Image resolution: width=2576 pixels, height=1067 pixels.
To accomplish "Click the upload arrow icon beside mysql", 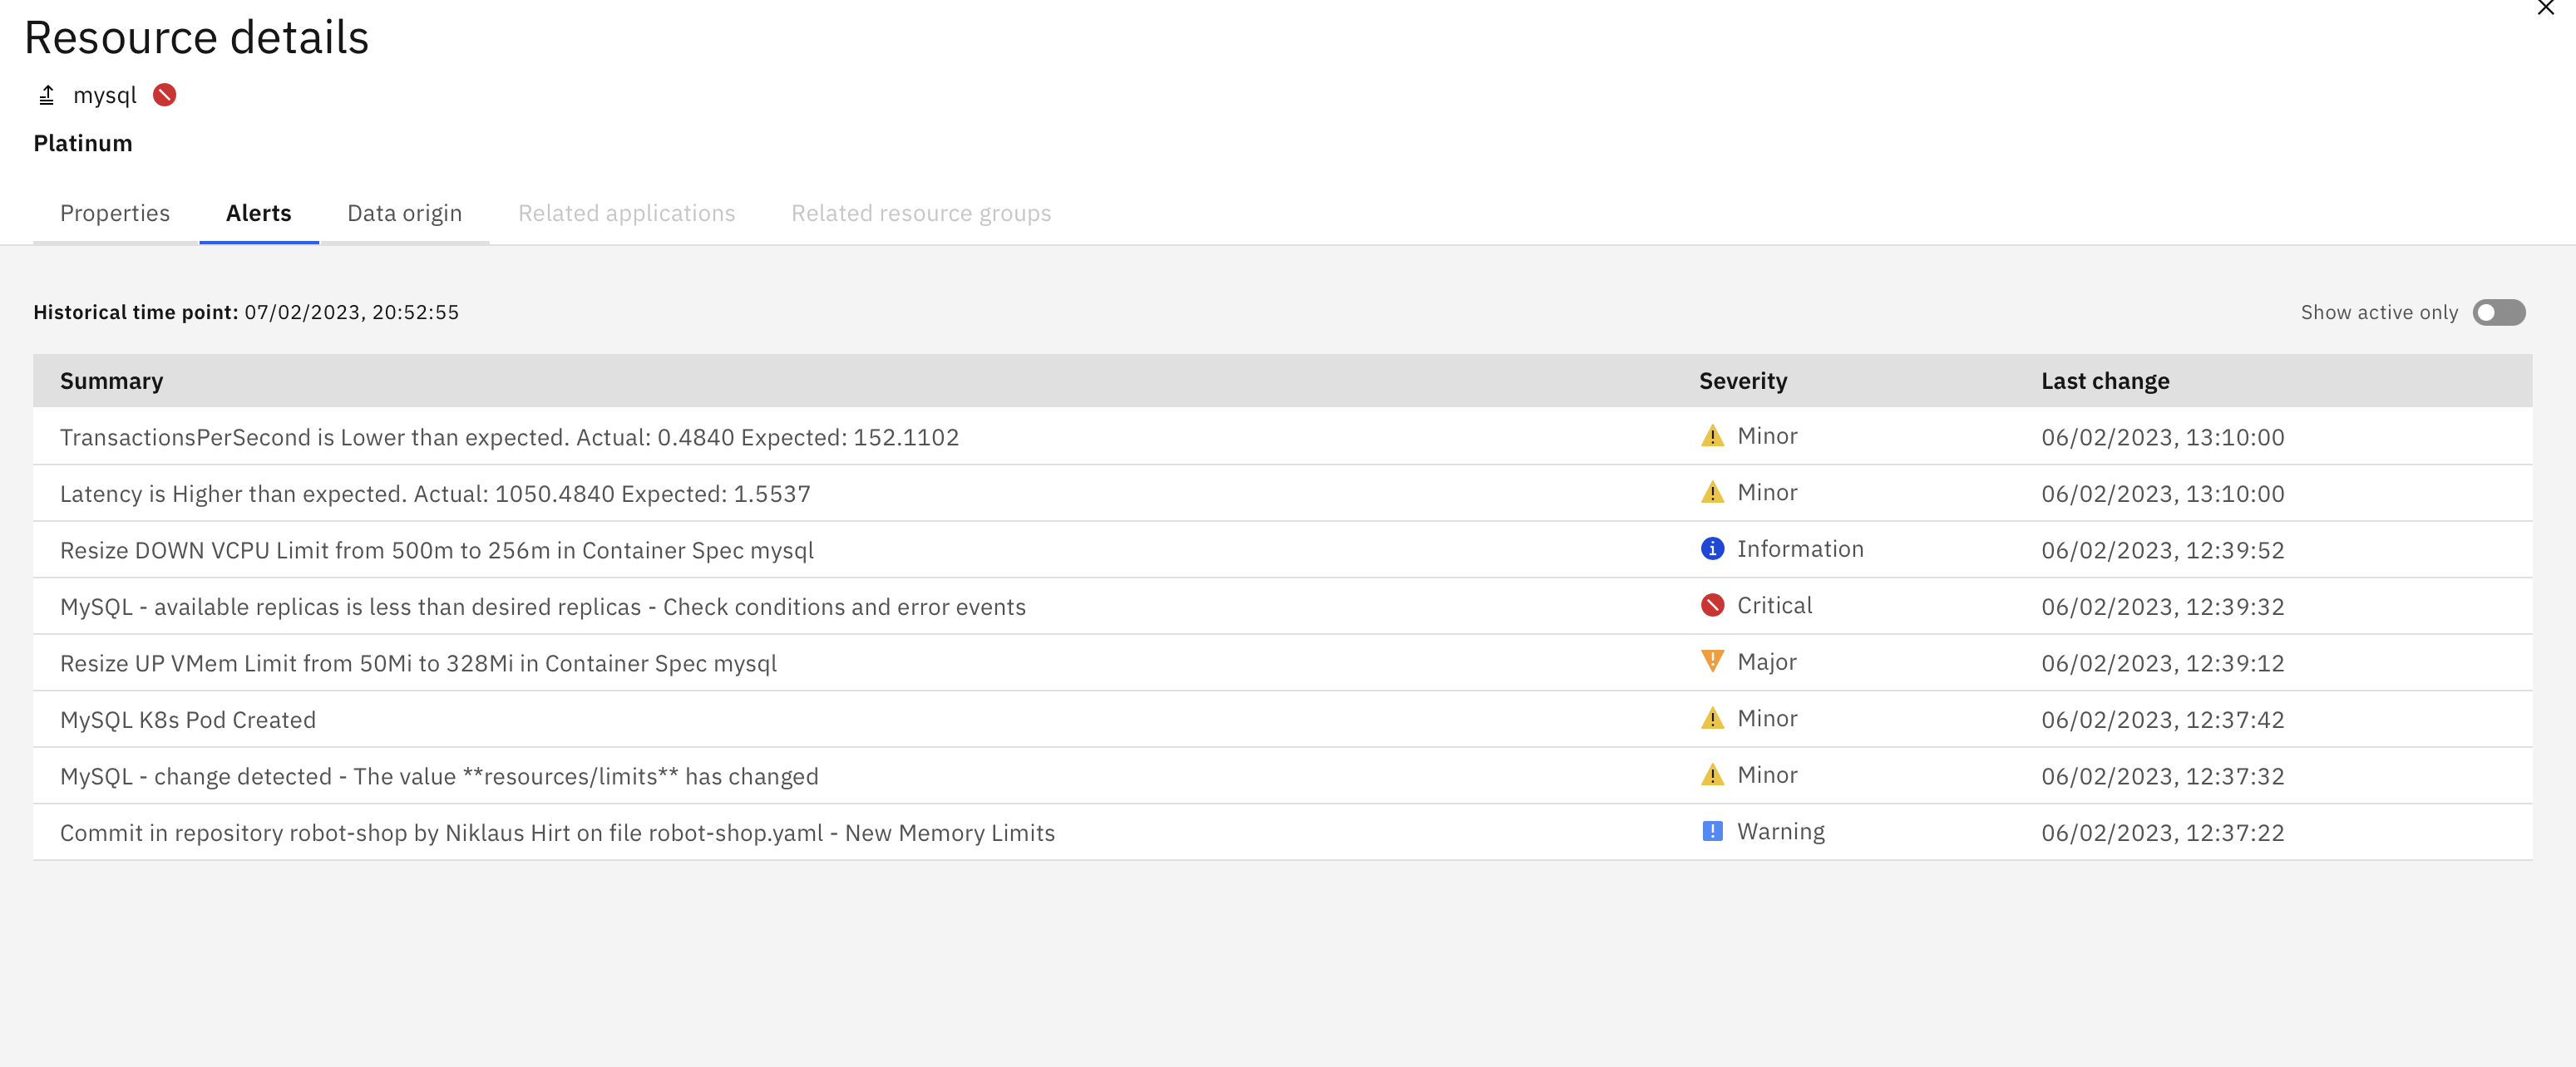I will [46, 95].
